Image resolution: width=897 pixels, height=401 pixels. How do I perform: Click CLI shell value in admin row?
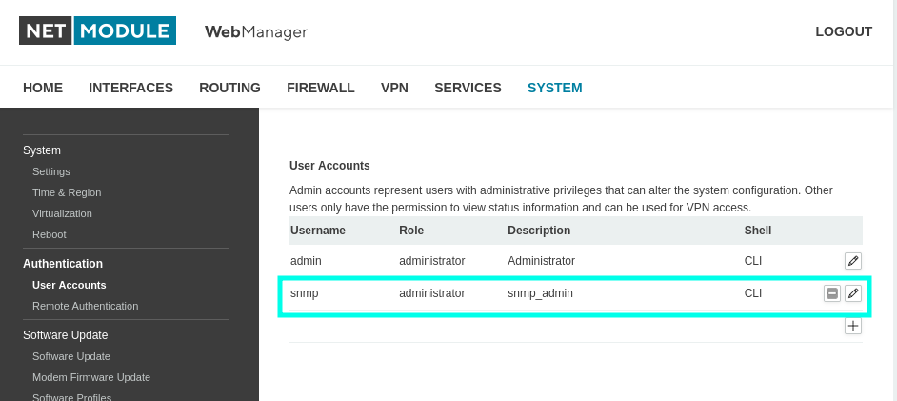(x=753, y=261)
